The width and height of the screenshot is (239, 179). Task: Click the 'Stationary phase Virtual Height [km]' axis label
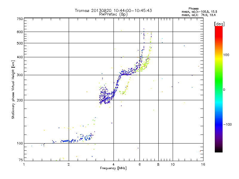(x=13, y=89)
